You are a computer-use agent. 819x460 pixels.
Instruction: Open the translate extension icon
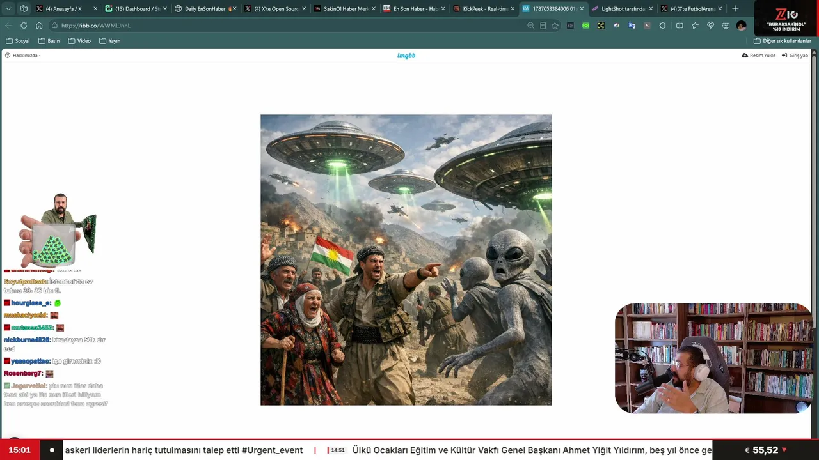[632, 26]
